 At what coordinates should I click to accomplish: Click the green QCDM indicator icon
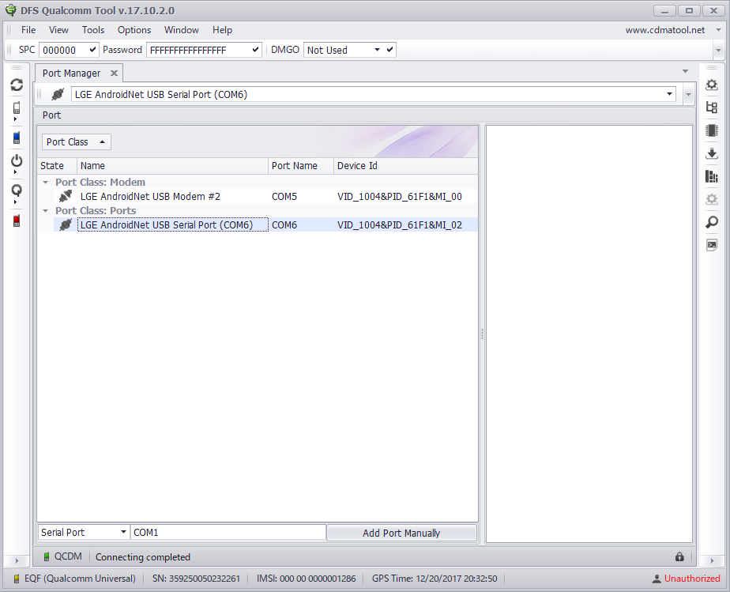47,556
